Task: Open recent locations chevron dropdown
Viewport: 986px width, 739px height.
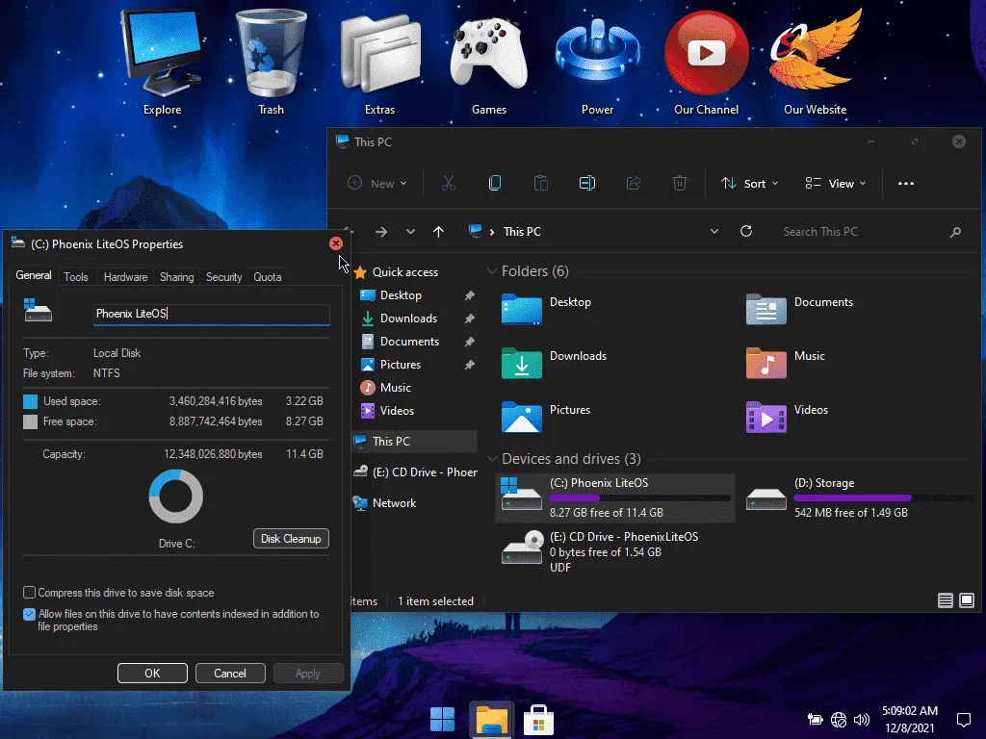Action: 410,232
